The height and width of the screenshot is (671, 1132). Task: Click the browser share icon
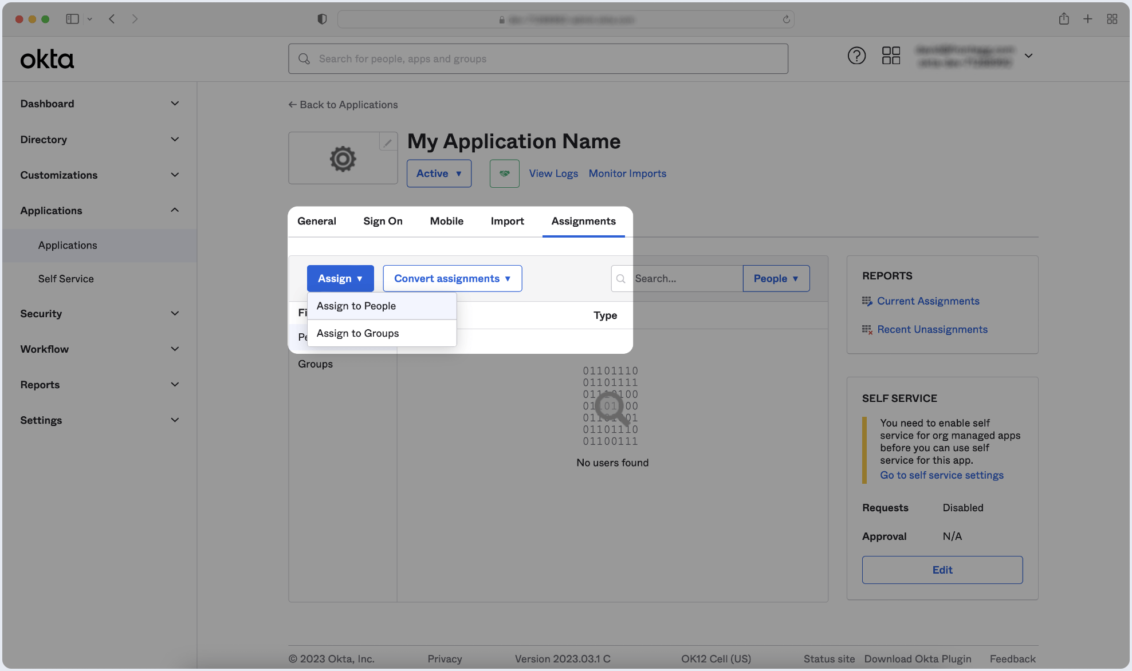click(x=1064, y=19)
